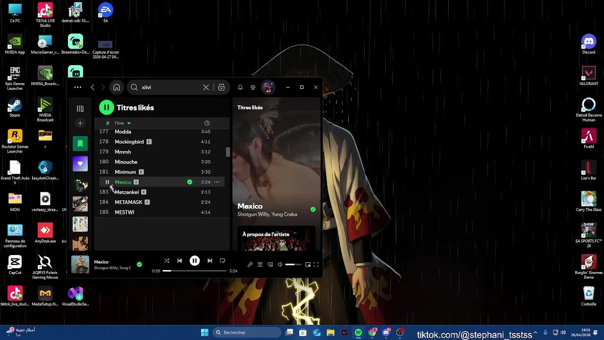Enter fullscreen player view
Viewport: 604px width, 340px height.
pos(316,264)
